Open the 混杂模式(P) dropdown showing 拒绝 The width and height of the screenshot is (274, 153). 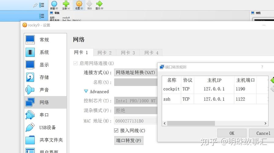pyautogui.click(x=136, y=110)
